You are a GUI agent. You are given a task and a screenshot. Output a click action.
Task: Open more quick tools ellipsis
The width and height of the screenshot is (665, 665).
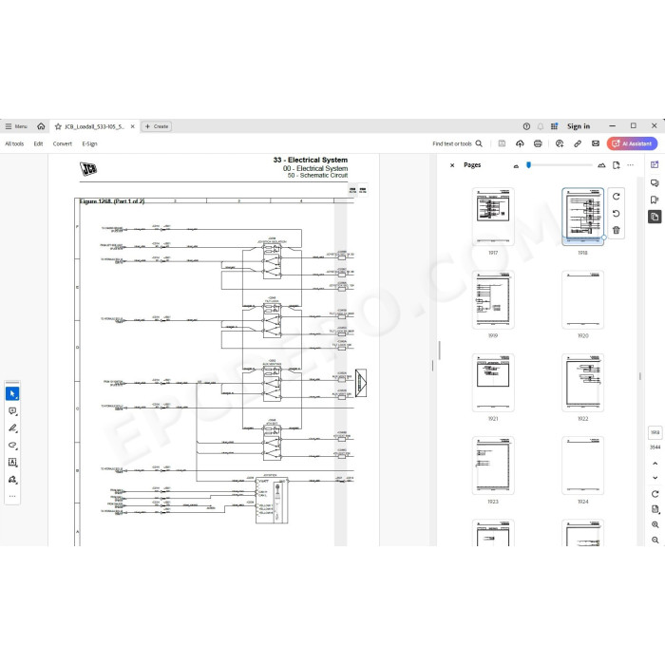coord(12,496)
